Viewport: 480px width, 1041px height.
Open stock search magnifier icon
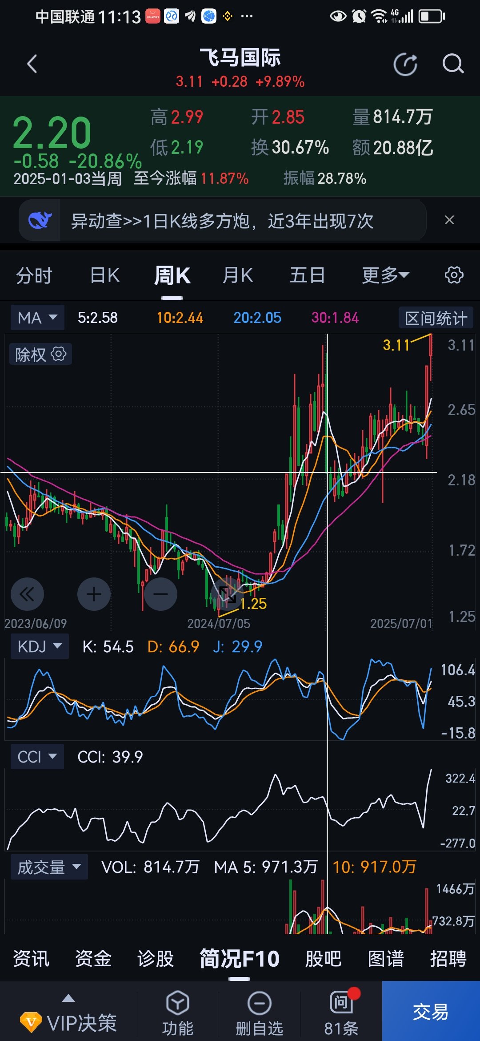tap(453, 64)
